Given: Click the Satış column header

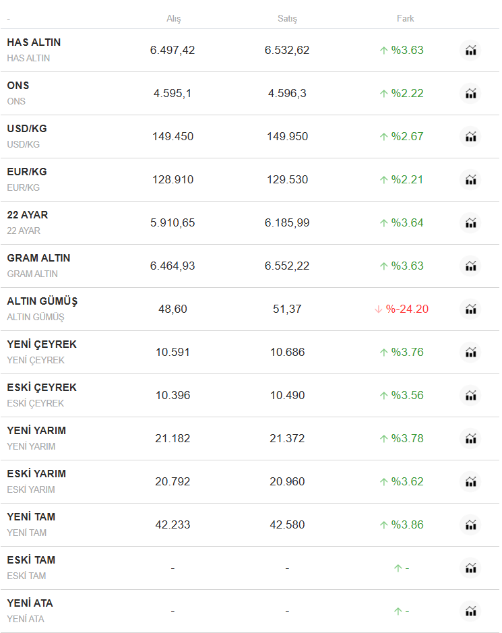Looking at the screenshot, I should coord(287,19).
